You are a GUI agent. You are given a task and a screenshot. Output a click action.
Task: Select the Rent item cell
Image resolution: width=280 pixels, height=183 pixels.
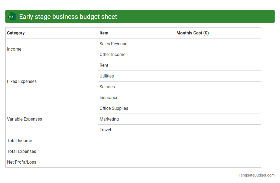104,65
